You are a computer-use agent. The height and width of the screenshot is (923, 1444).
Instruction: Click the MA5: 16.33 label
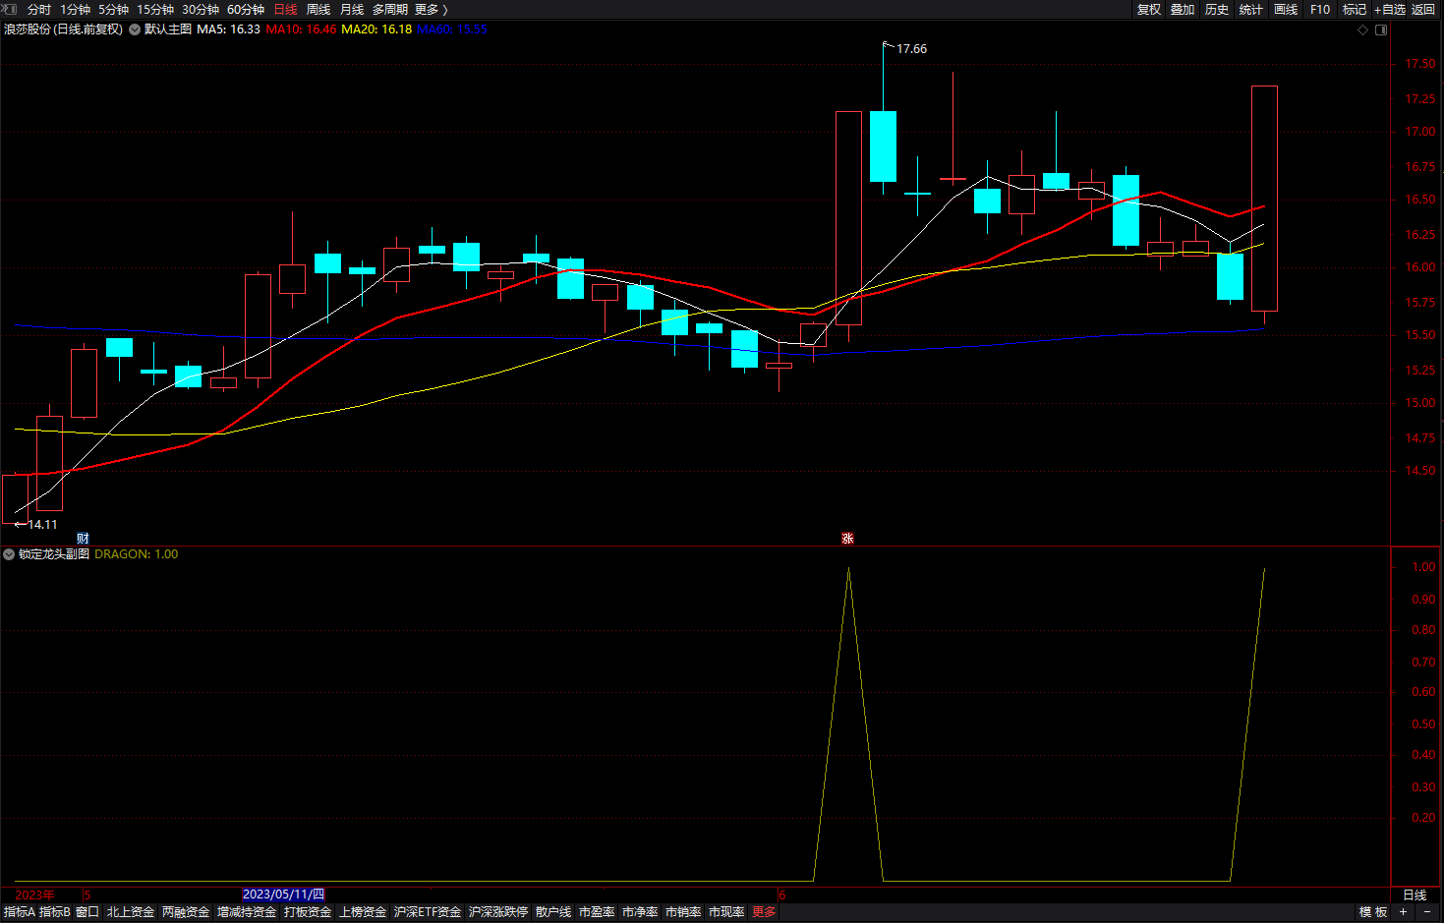228,29
